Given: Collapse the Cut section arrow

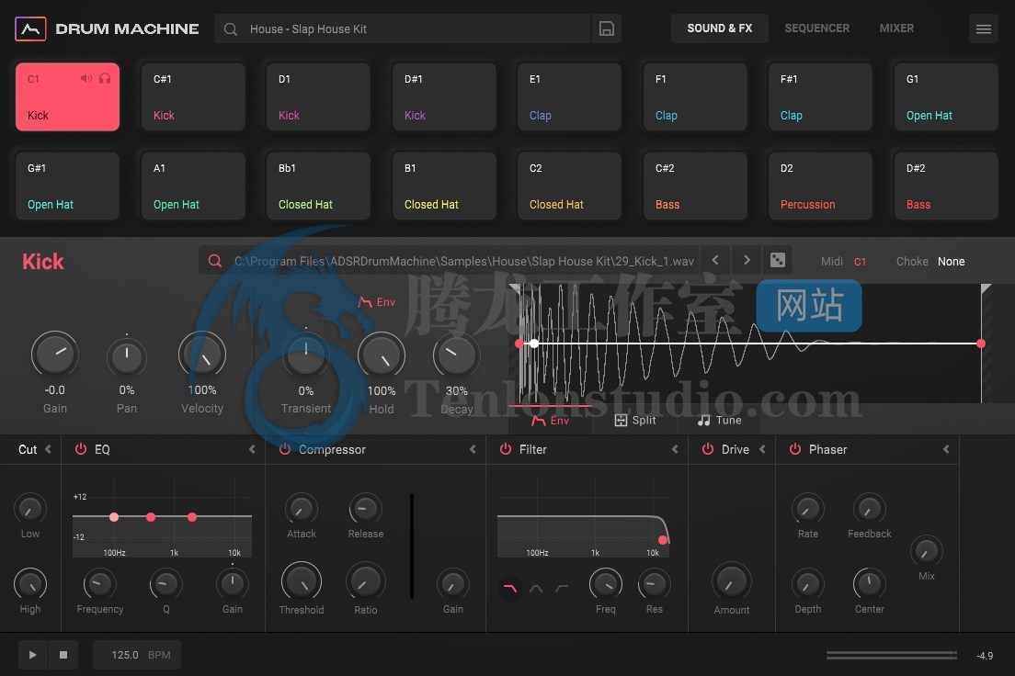Looking at the screenshot, I should [x=48, y=449].
